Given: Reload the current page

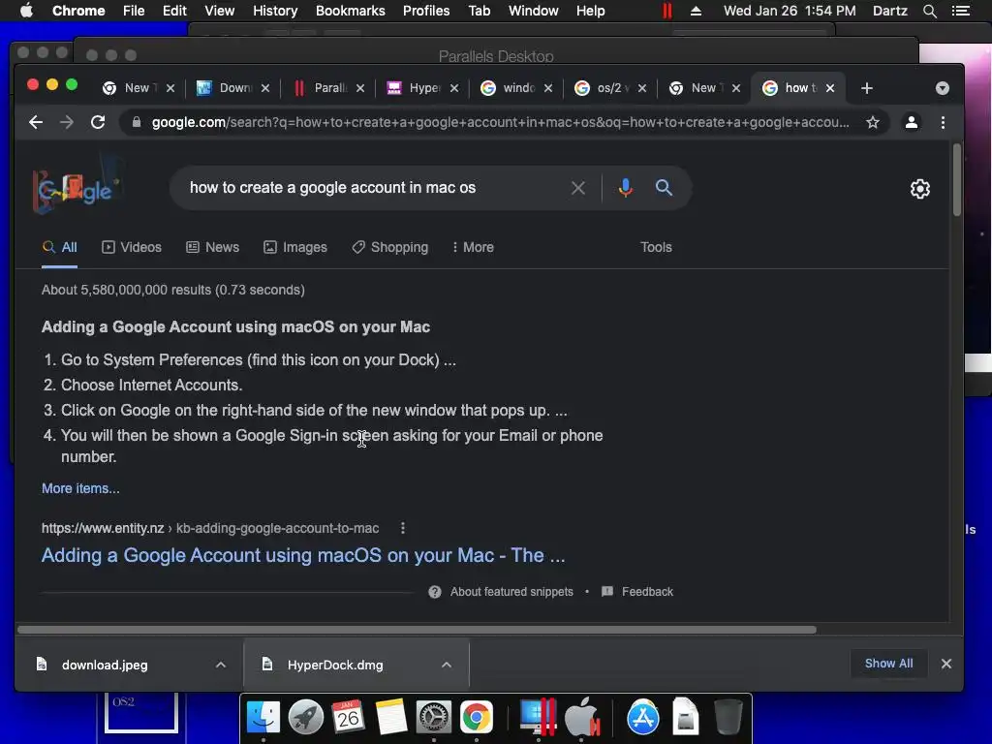Looking at the screenshot, I should tap(98, 122).
